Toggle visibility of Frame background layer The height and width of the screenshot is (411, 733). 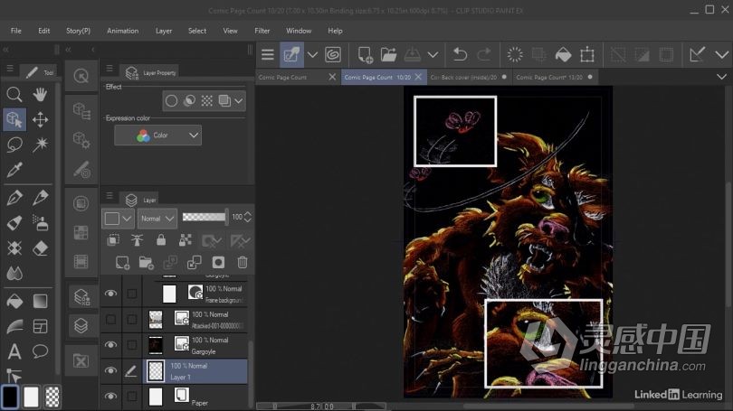click(x=110, y=294)
